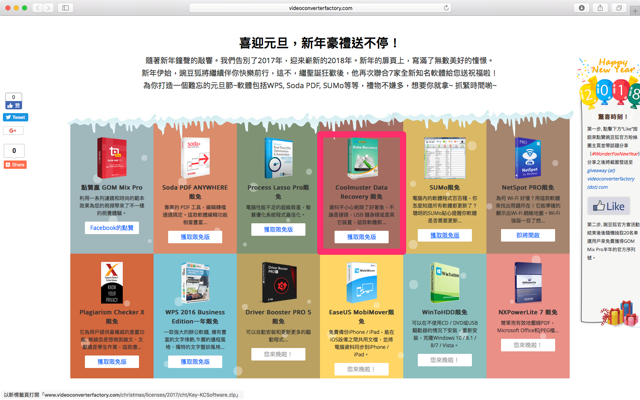The height and width of the screenshot is (400, 640).
Task: Go forward with Safari's forward arrow
Action: (49, 8)
